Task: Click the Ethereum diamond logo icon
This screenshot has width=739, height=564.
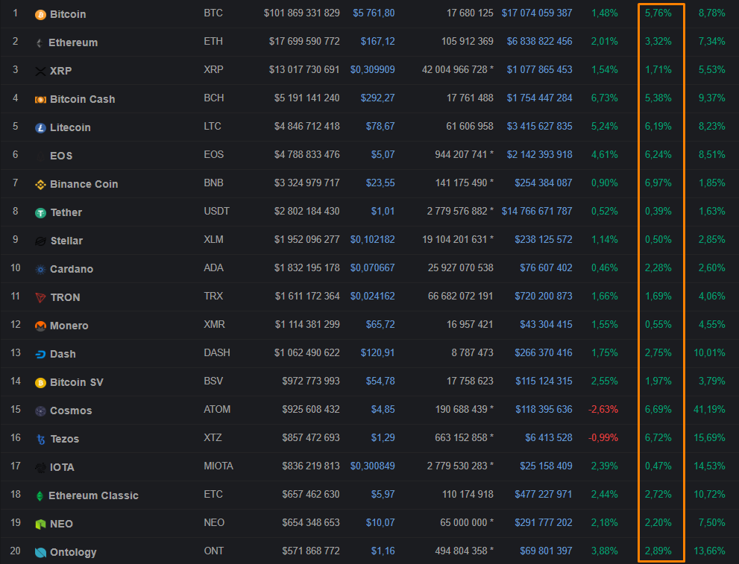Action: pos(40,43)
